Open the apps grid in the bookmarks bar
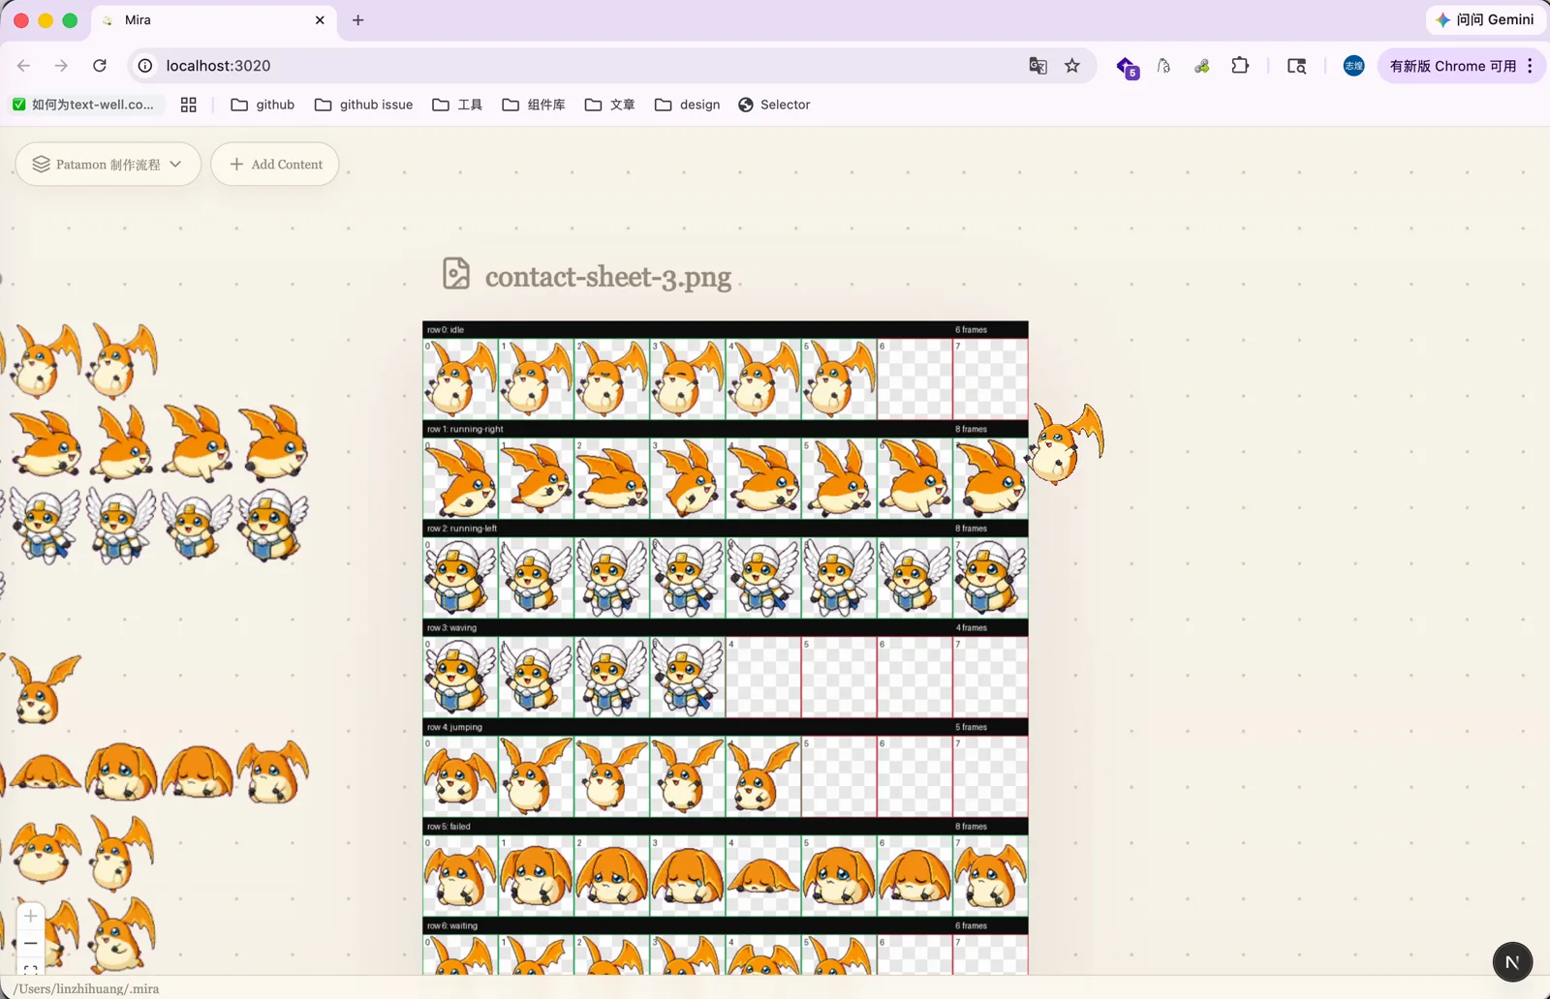The image size is (1550, 999). [x=189, y=105]
